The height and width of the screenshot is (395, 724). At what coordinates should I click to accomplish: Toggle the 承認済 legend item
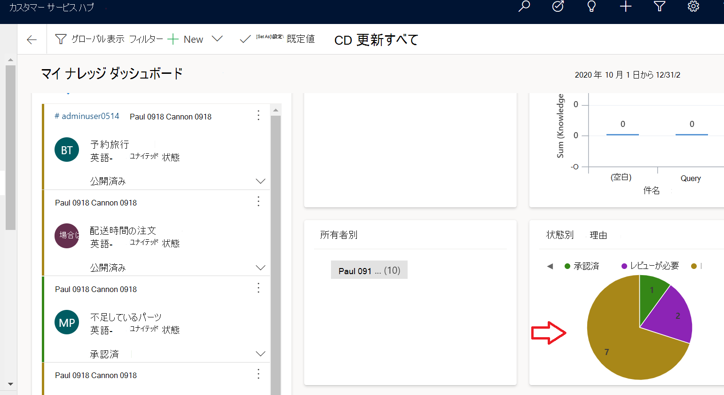pos(582,266)
